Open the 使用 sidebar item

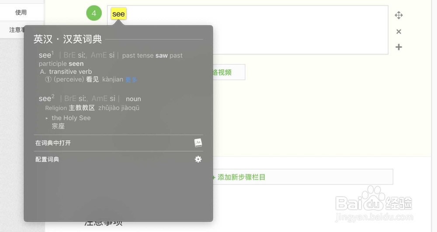[21, 12]
